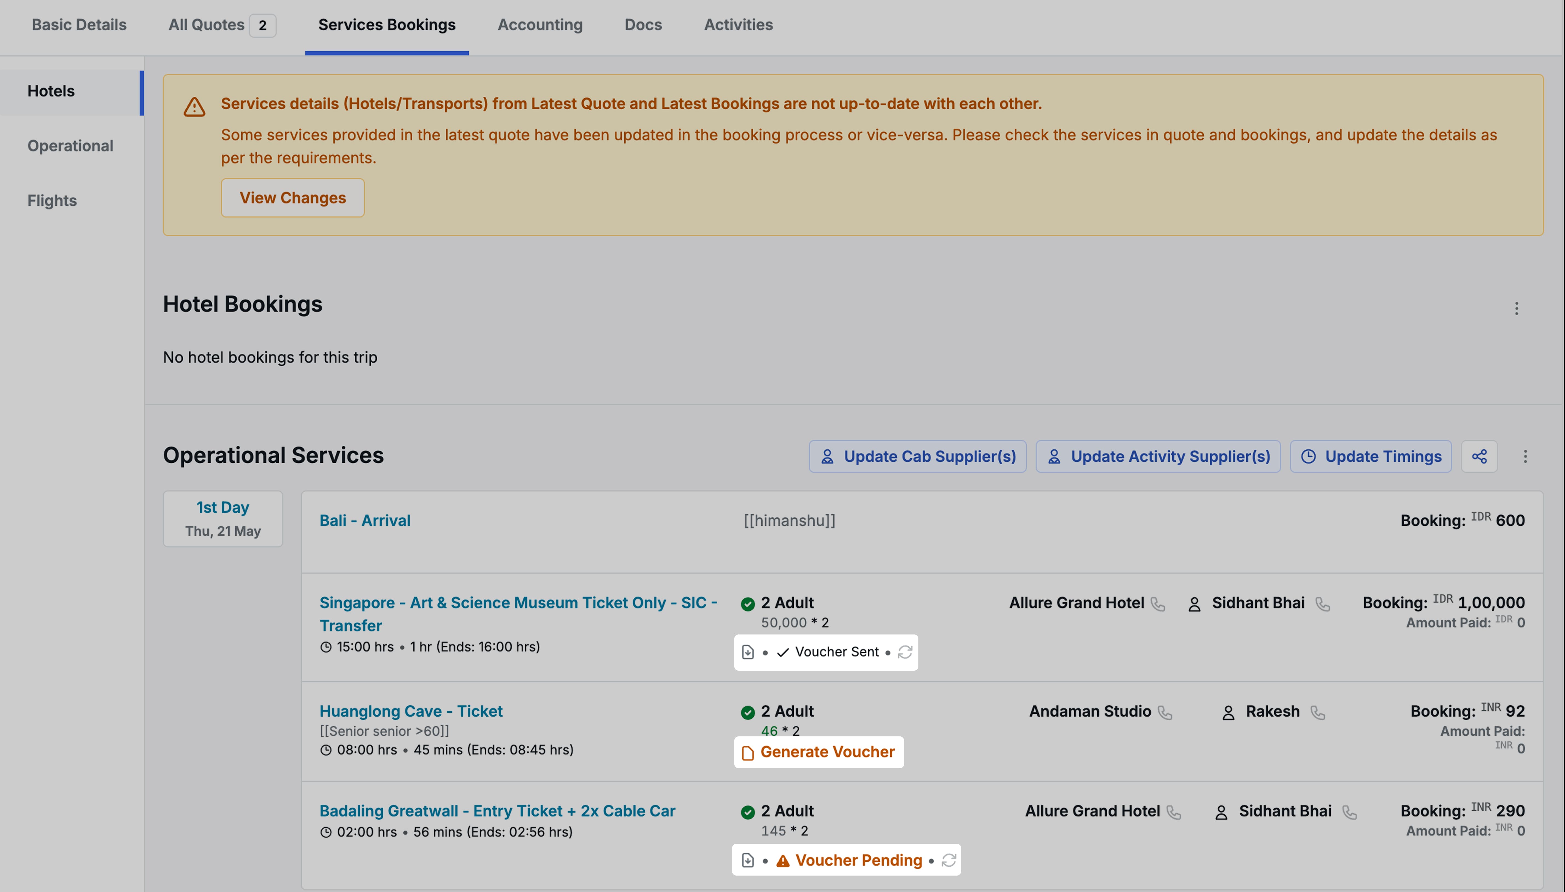Click the 50,000 * 2 price text
Viewport: 1565px width, 892px height.
click(x=795, y=622)
